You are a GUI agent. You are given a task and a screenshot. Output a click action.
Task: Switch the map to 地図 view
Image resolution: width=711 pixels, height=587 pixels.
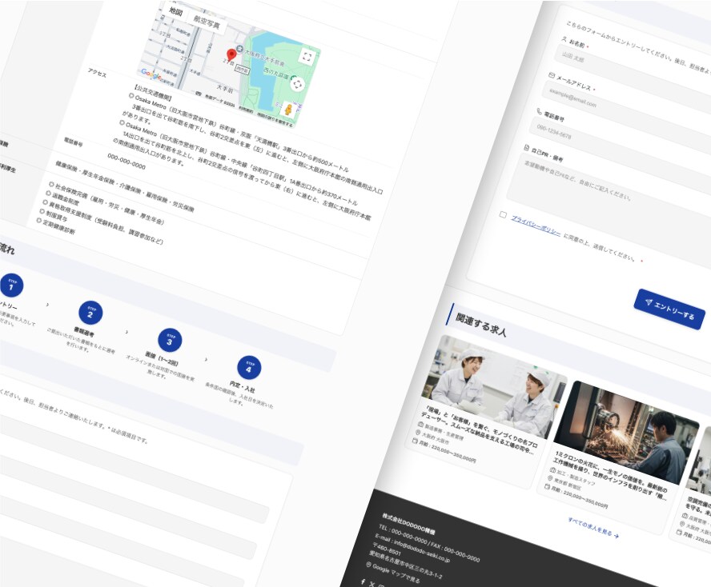tap(176, 12)
